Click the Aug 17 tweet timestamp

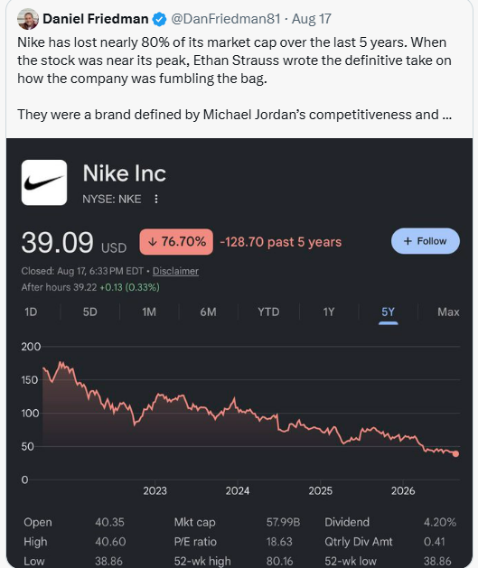point(312,19)
